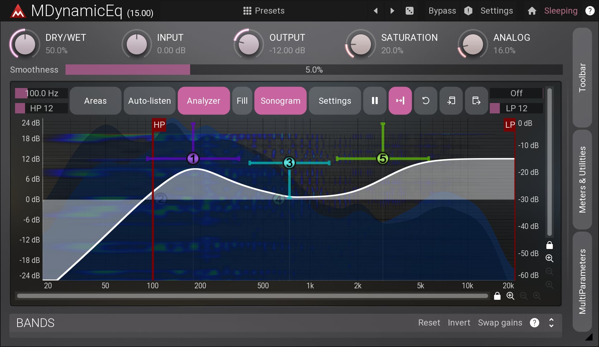Click the ANALOG knob
The height and width of the screenshot is (347, 599).
(x=473, y=44)
